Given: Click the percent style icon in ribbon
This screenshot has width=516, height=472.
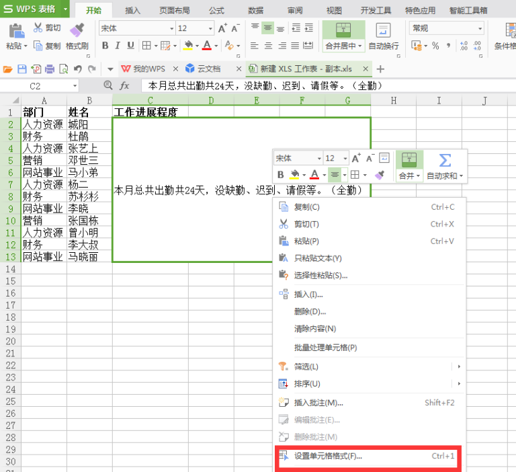Looking at the screenshot, I should point(435,46).
